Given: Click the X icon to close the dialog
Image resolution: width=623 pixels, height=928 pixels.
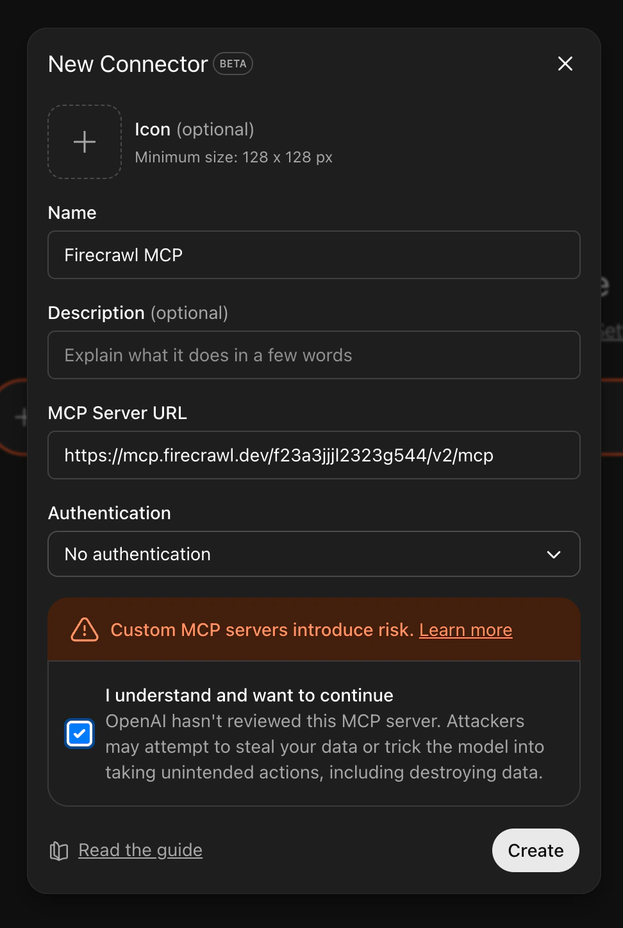Looking at the screenshot, I should click(565, 64).
